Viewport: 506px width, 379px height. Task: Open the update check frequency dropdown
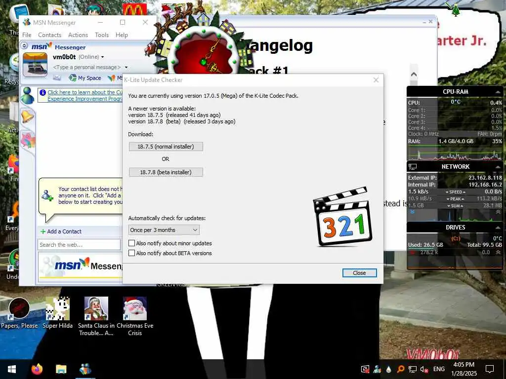point(164,230)
